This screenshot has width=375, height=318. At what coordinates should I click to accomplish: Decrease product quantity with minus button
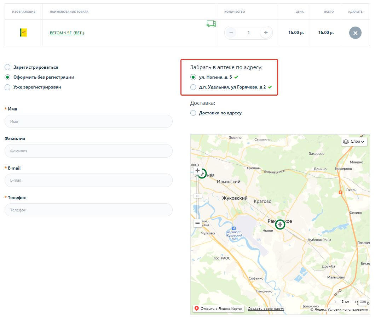(x=231, y=33)
